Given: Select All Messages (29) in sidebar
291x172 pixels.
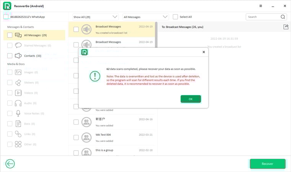Looking at the screenshot, I should [x=35, y=35].
